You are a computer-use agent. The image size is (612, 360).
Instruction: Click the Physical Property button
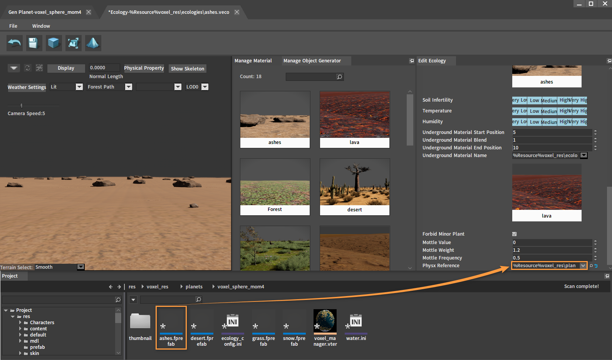[x=144, y=68]
